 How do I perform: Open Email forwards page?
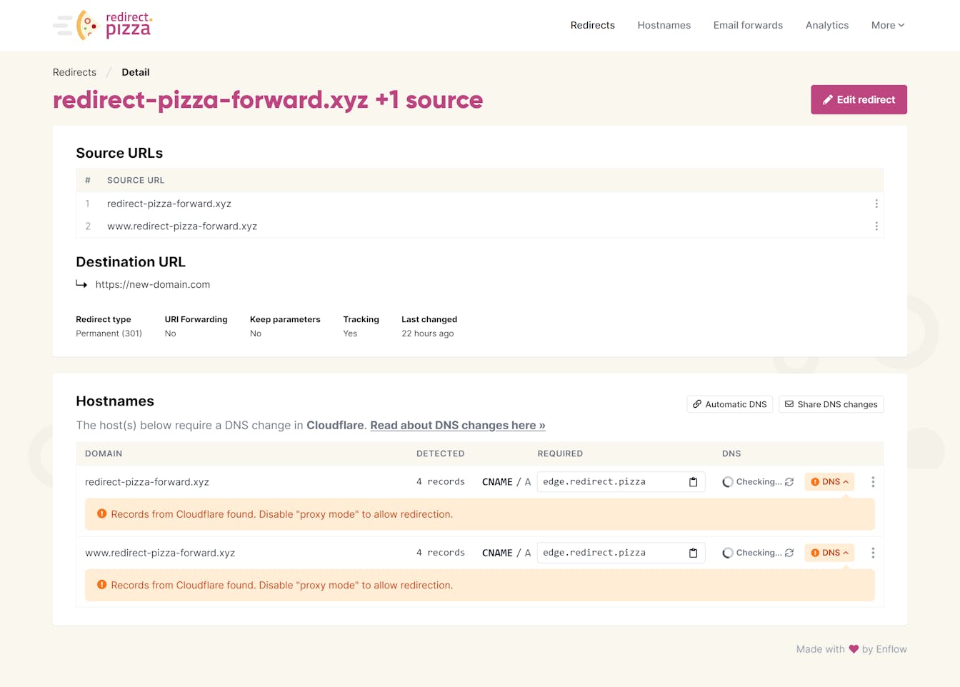pyautogui.click(x=748, y=25)
